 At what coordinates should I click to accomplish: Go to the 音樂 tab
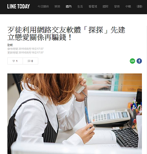(x=117, y=7)
